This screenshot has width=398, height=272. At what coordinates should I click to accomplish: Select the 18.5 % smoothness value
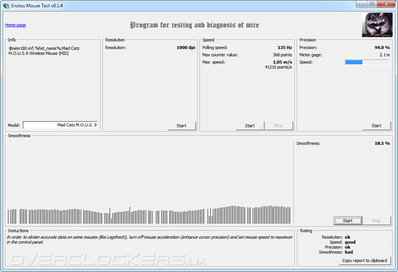click(382, 143)
